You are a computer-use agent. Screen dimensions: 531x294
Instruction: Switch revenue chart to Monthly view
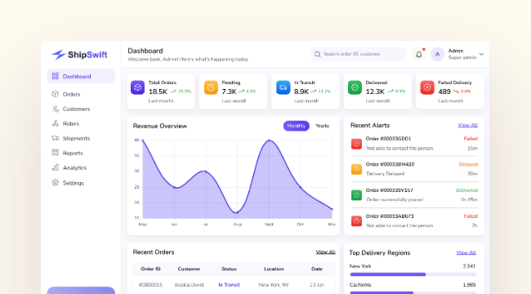pos(297,126)
